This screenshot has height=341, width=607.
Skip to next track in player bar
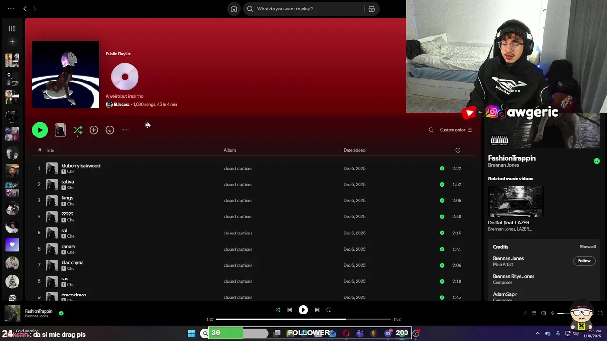317,310
